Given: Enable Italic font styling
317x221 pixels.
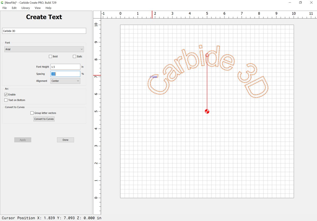Looking at the screenshot, I should pyautogui.click(x=74, y=56).
